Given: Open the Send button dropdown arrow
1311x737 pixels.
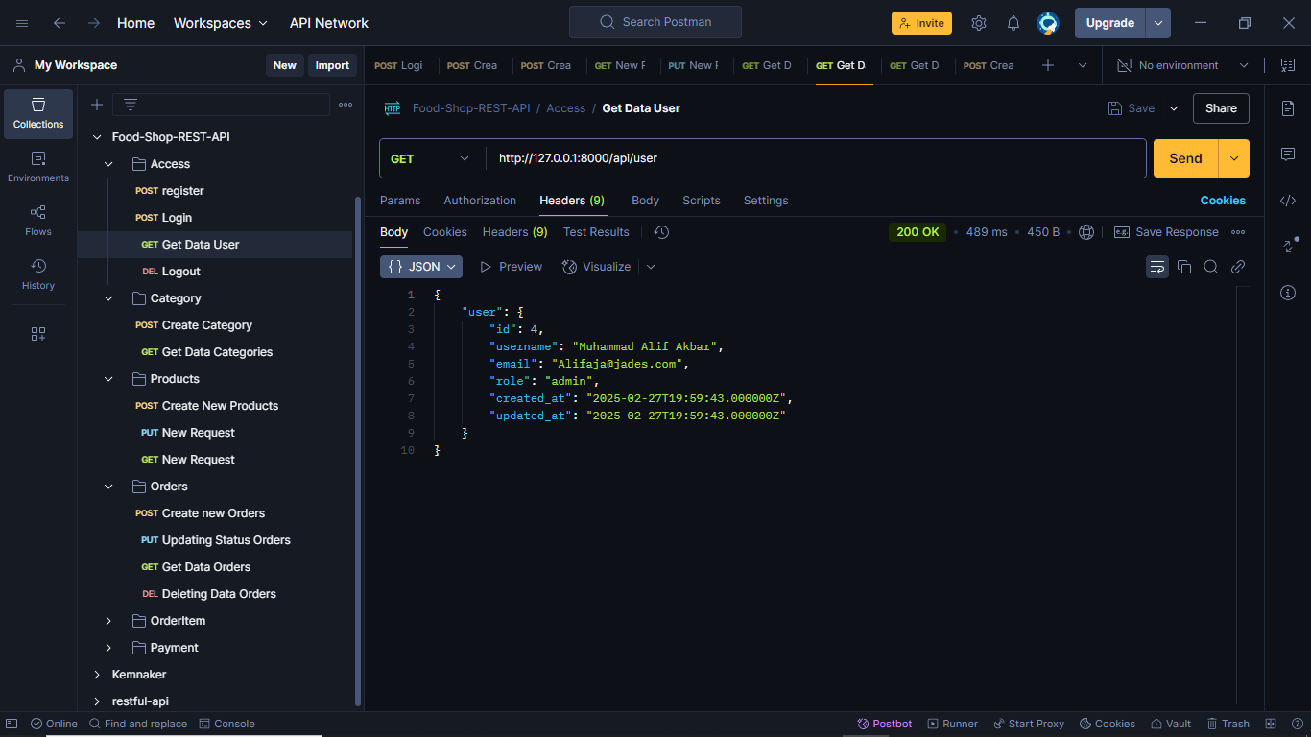Looking at the screenshot, I should [x=1234, y=158].
